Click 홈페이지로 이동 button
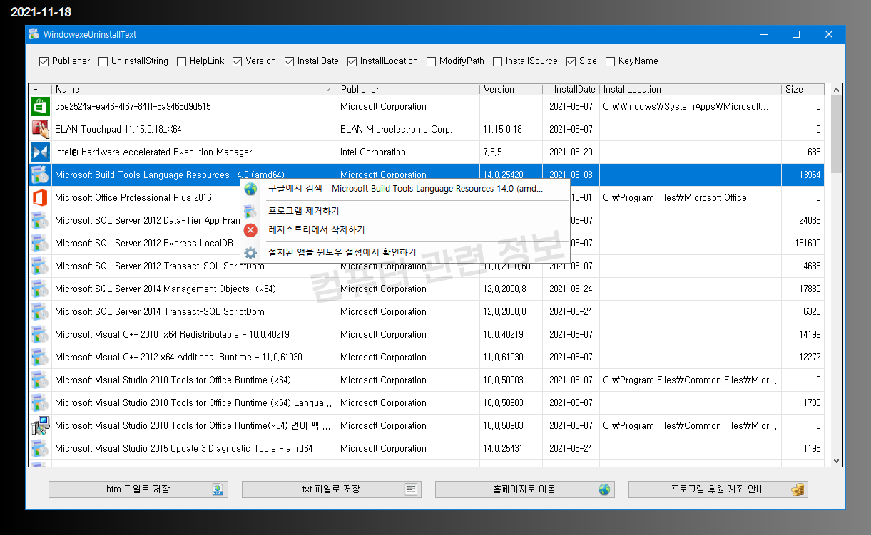Screen dimensions: 871x535 coord(525,489)
